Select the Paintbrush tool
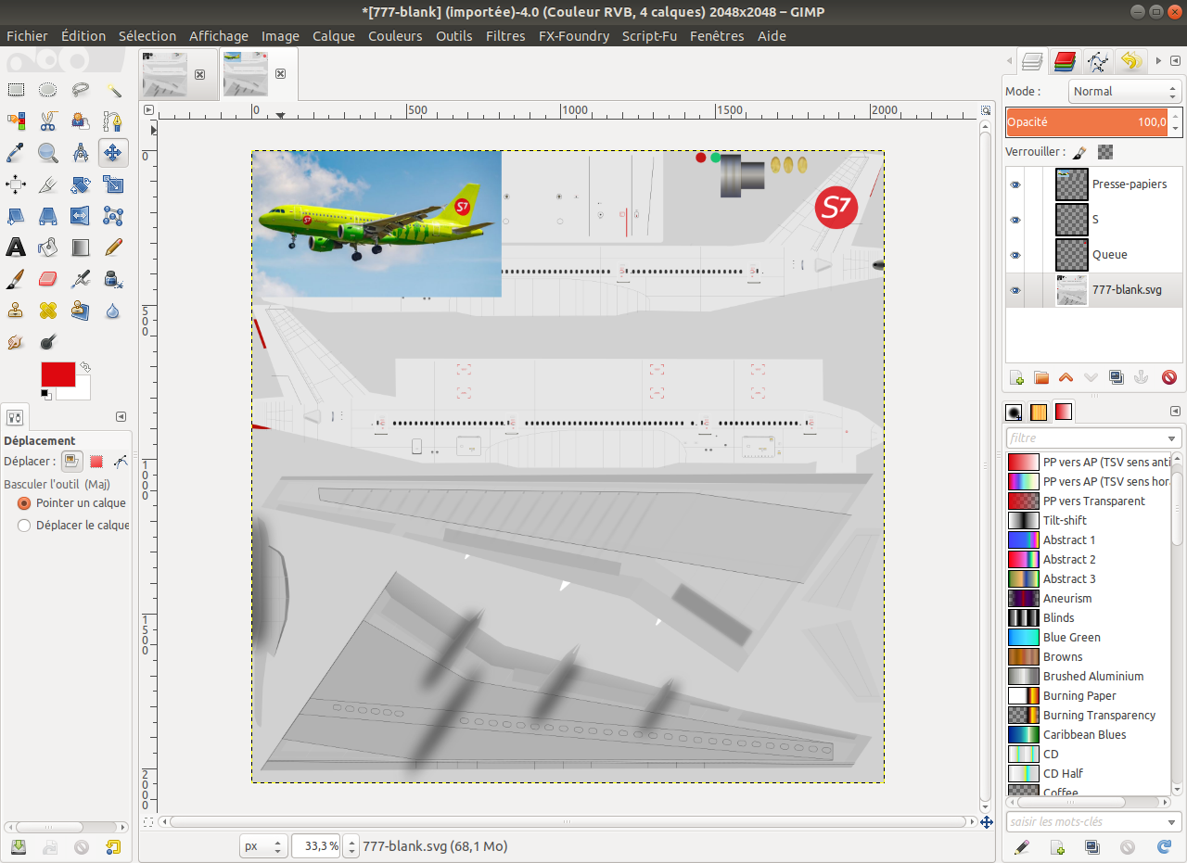 pyautogui.click(x=16, y=279)
